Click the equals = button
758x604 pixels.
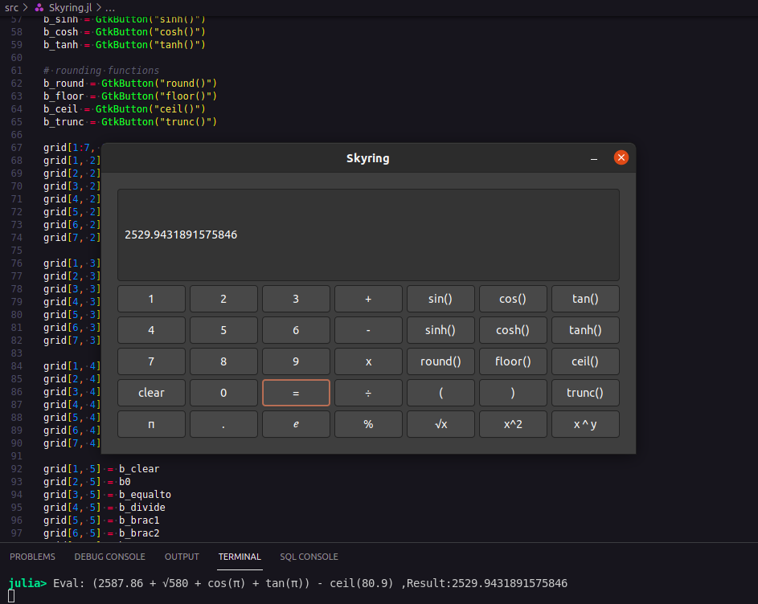tap(296, 393)
